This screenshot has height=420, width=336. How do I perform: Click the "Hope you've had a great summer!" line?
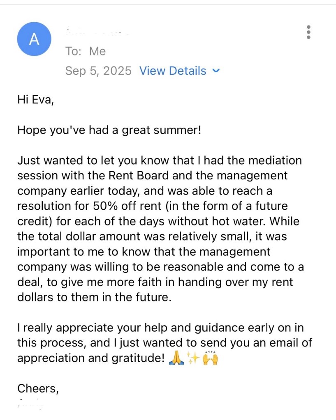click(x=109, y=131)
